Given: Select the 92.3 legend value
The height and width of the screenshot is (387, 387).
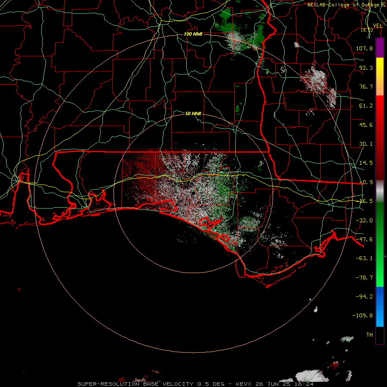Looking at the screenshot, I should pyautogui.click(x=366, y=68).
